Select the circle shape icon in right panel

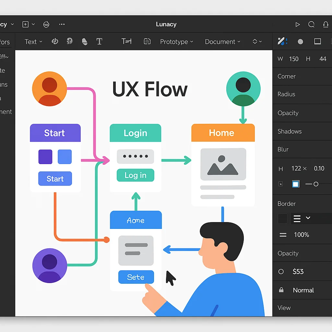click(300, 41)
